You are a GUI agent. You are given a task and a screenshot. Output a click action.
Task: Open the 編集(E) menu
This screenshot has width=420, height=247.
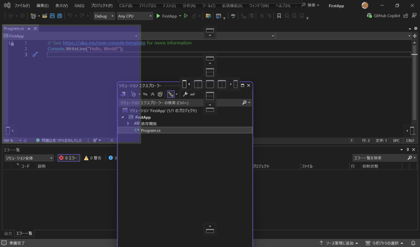43,5
